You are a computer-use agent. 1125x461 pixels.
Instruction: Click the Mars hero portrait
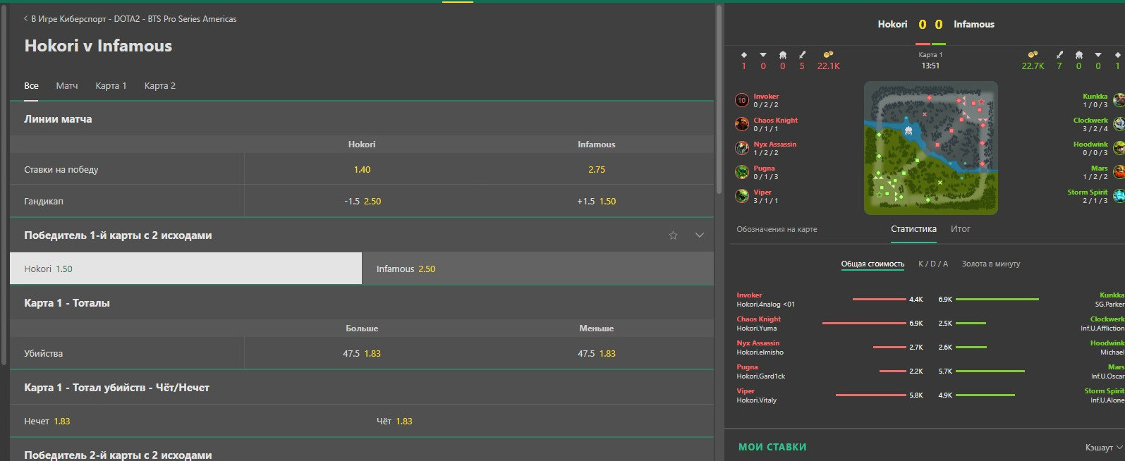point(1119,172)
